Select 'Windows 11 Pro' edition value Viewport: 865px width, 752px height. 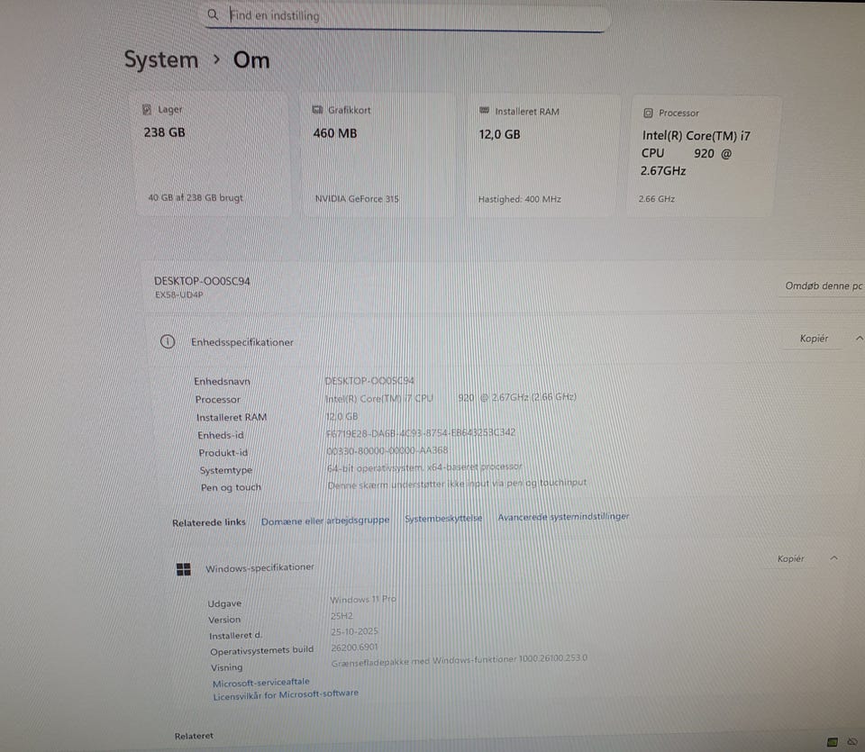[363, 599]
